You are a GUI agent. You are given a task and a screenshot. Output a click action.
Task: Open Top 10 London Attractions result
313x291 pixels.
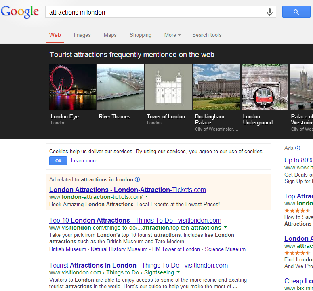click(135, 220)
